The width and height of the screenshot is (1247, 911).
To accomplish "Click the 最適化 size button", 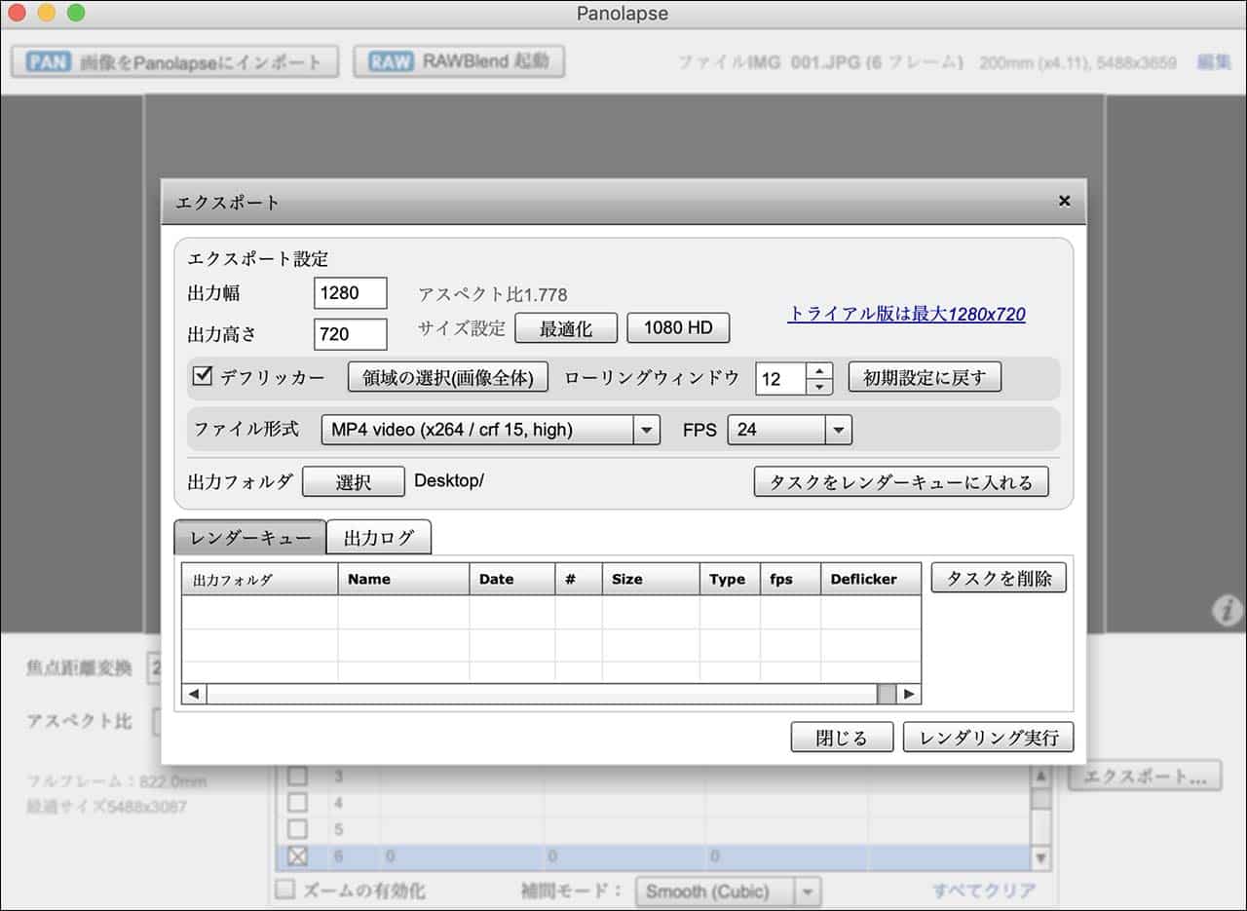I will pos(566,328).
